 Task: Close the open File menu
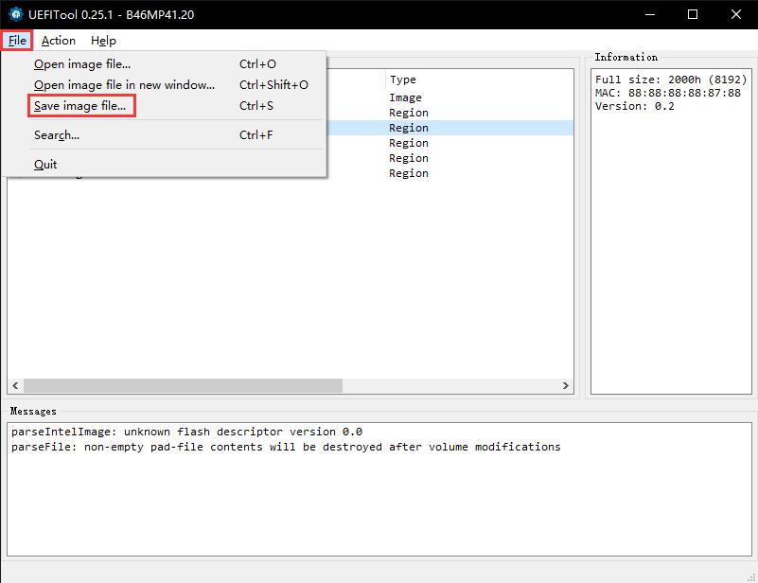(x=17, y=41)
